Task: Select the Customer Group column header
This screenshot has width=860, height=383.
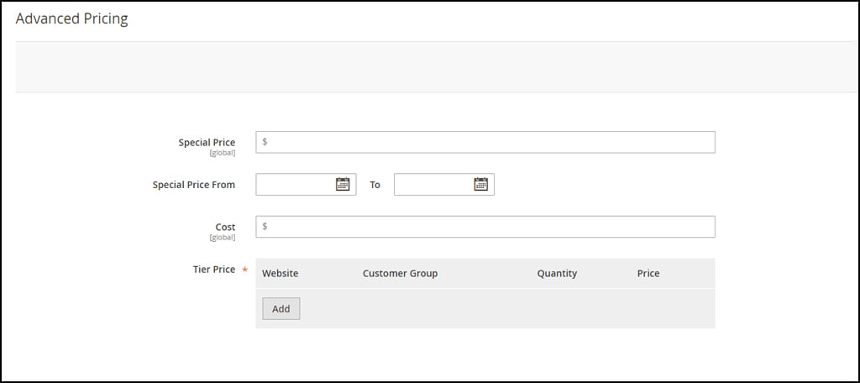Action: click(x=401, y=273)
